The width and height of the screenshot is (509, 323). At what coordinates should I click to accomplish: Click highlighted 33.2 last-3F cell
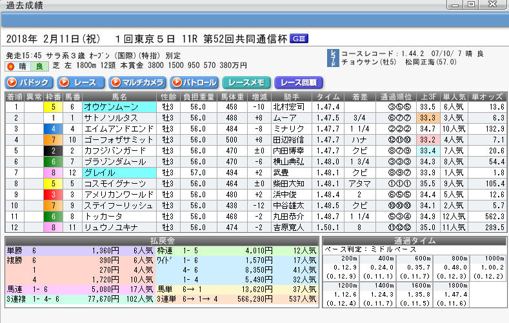point(428,140)
